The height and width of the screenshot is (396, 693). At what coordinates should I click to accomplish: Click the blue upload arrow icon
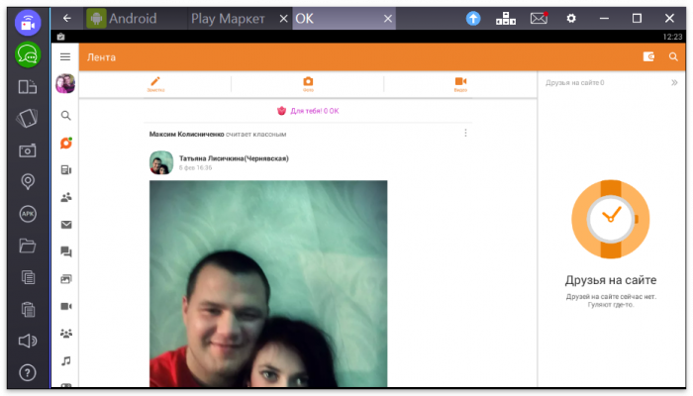[474, 18]
